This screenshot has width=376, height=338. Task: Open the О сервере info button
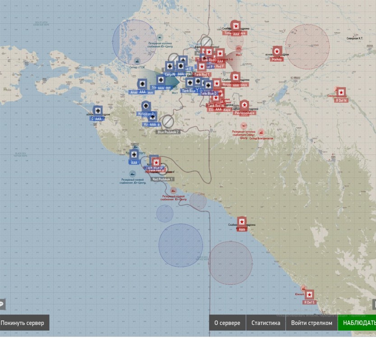(227, 323)
